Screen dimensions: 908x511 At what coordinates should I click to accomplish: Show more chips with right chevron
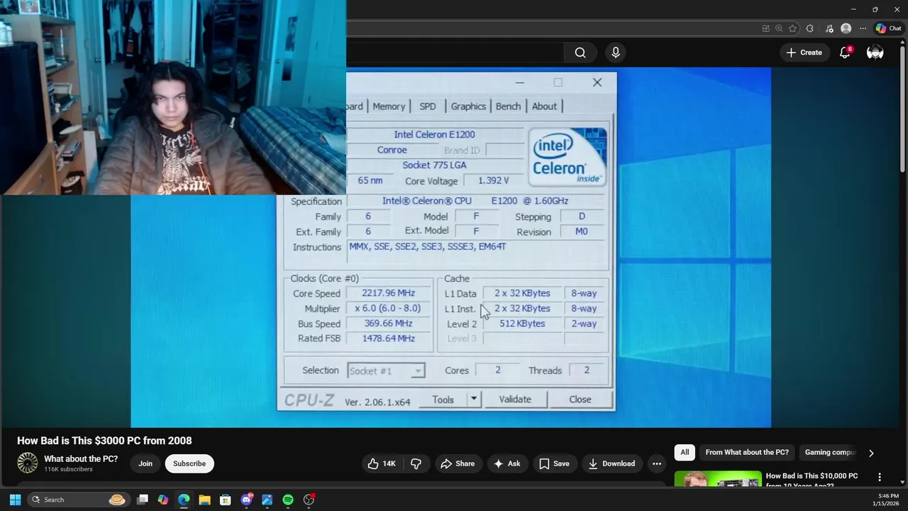pos(871,453)
